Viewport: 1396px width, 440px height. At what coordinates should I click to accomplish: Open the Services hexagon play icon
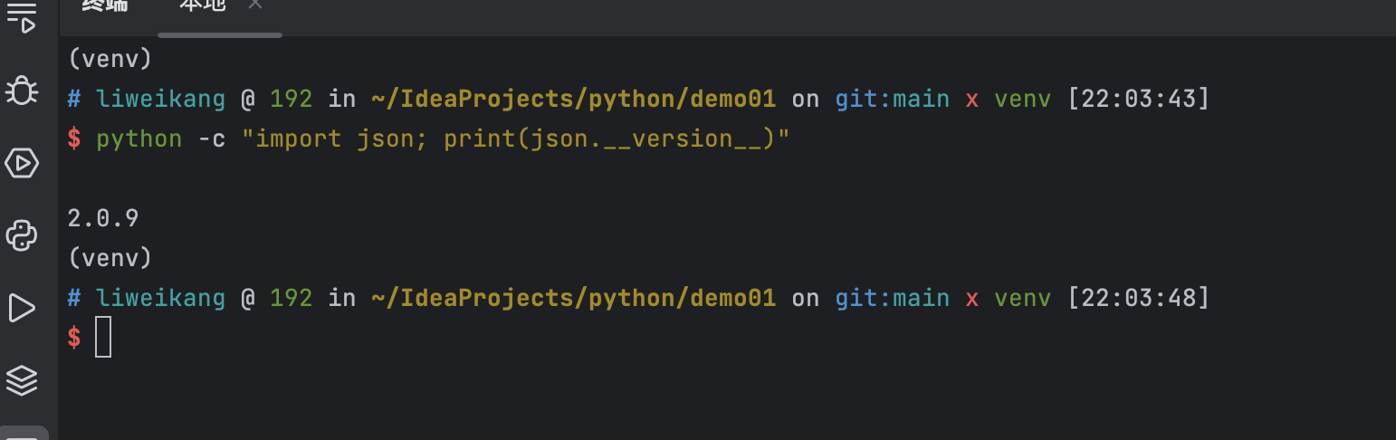(22, 163)
